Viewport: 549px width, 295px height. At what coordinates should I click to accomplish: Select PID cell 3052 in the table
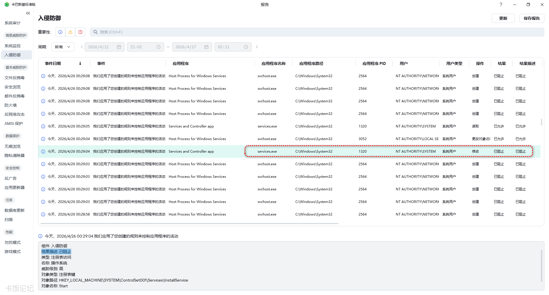(363, 139)
